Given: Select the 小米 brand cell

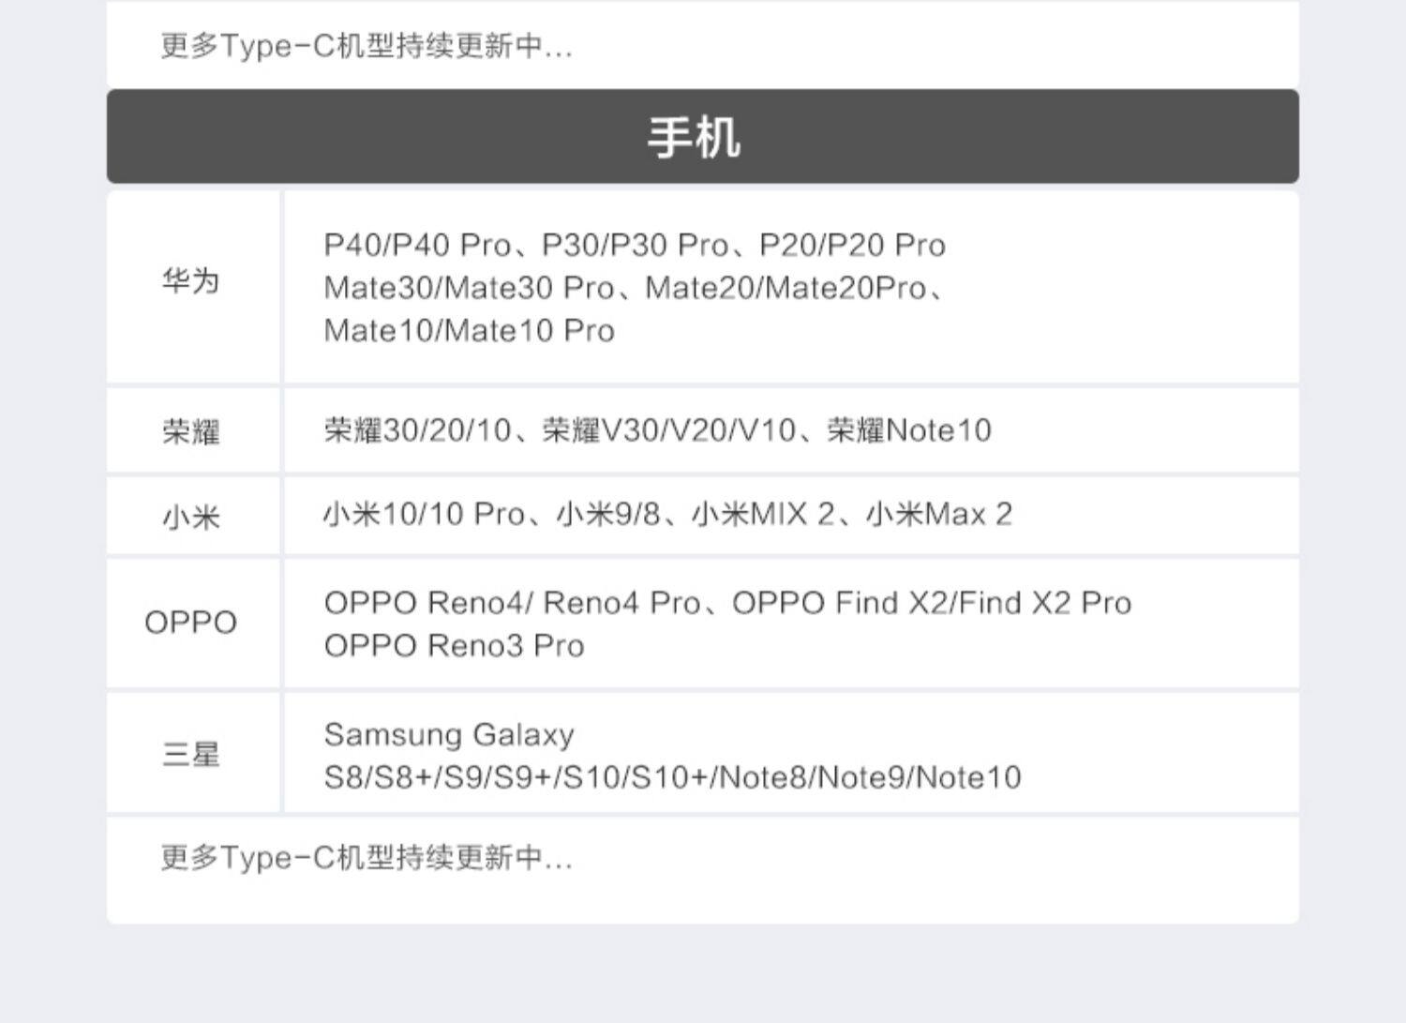Looking at the screenshot, I should [x=192, y=516].
